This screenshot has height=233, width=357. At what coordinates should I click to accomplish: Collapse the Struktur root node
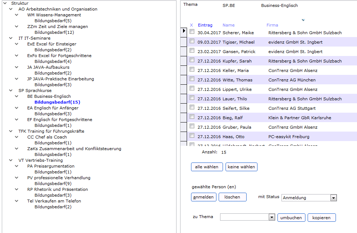pos(4,3)
